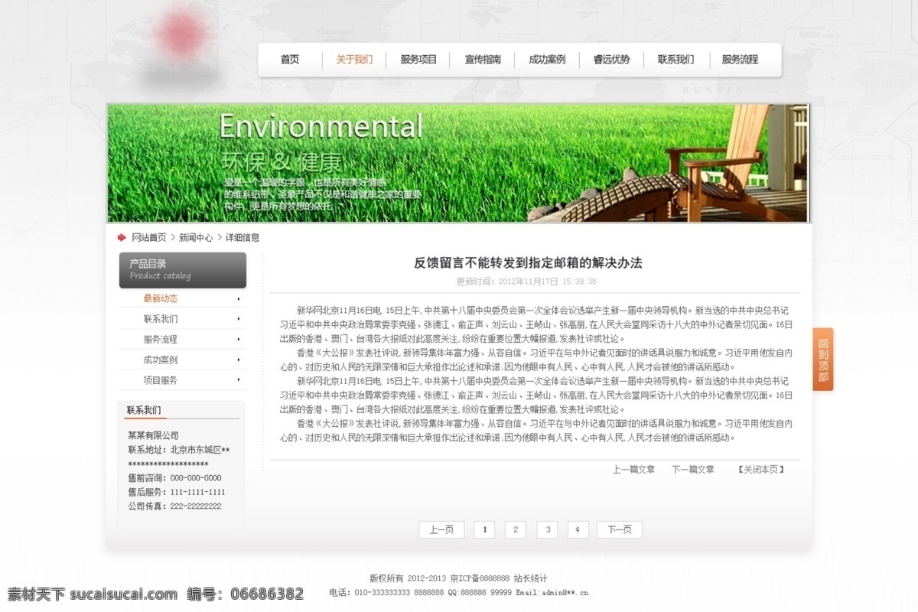Open the 首页 navigation item
This screenshot has height=612, width=918.
[290, 60]
